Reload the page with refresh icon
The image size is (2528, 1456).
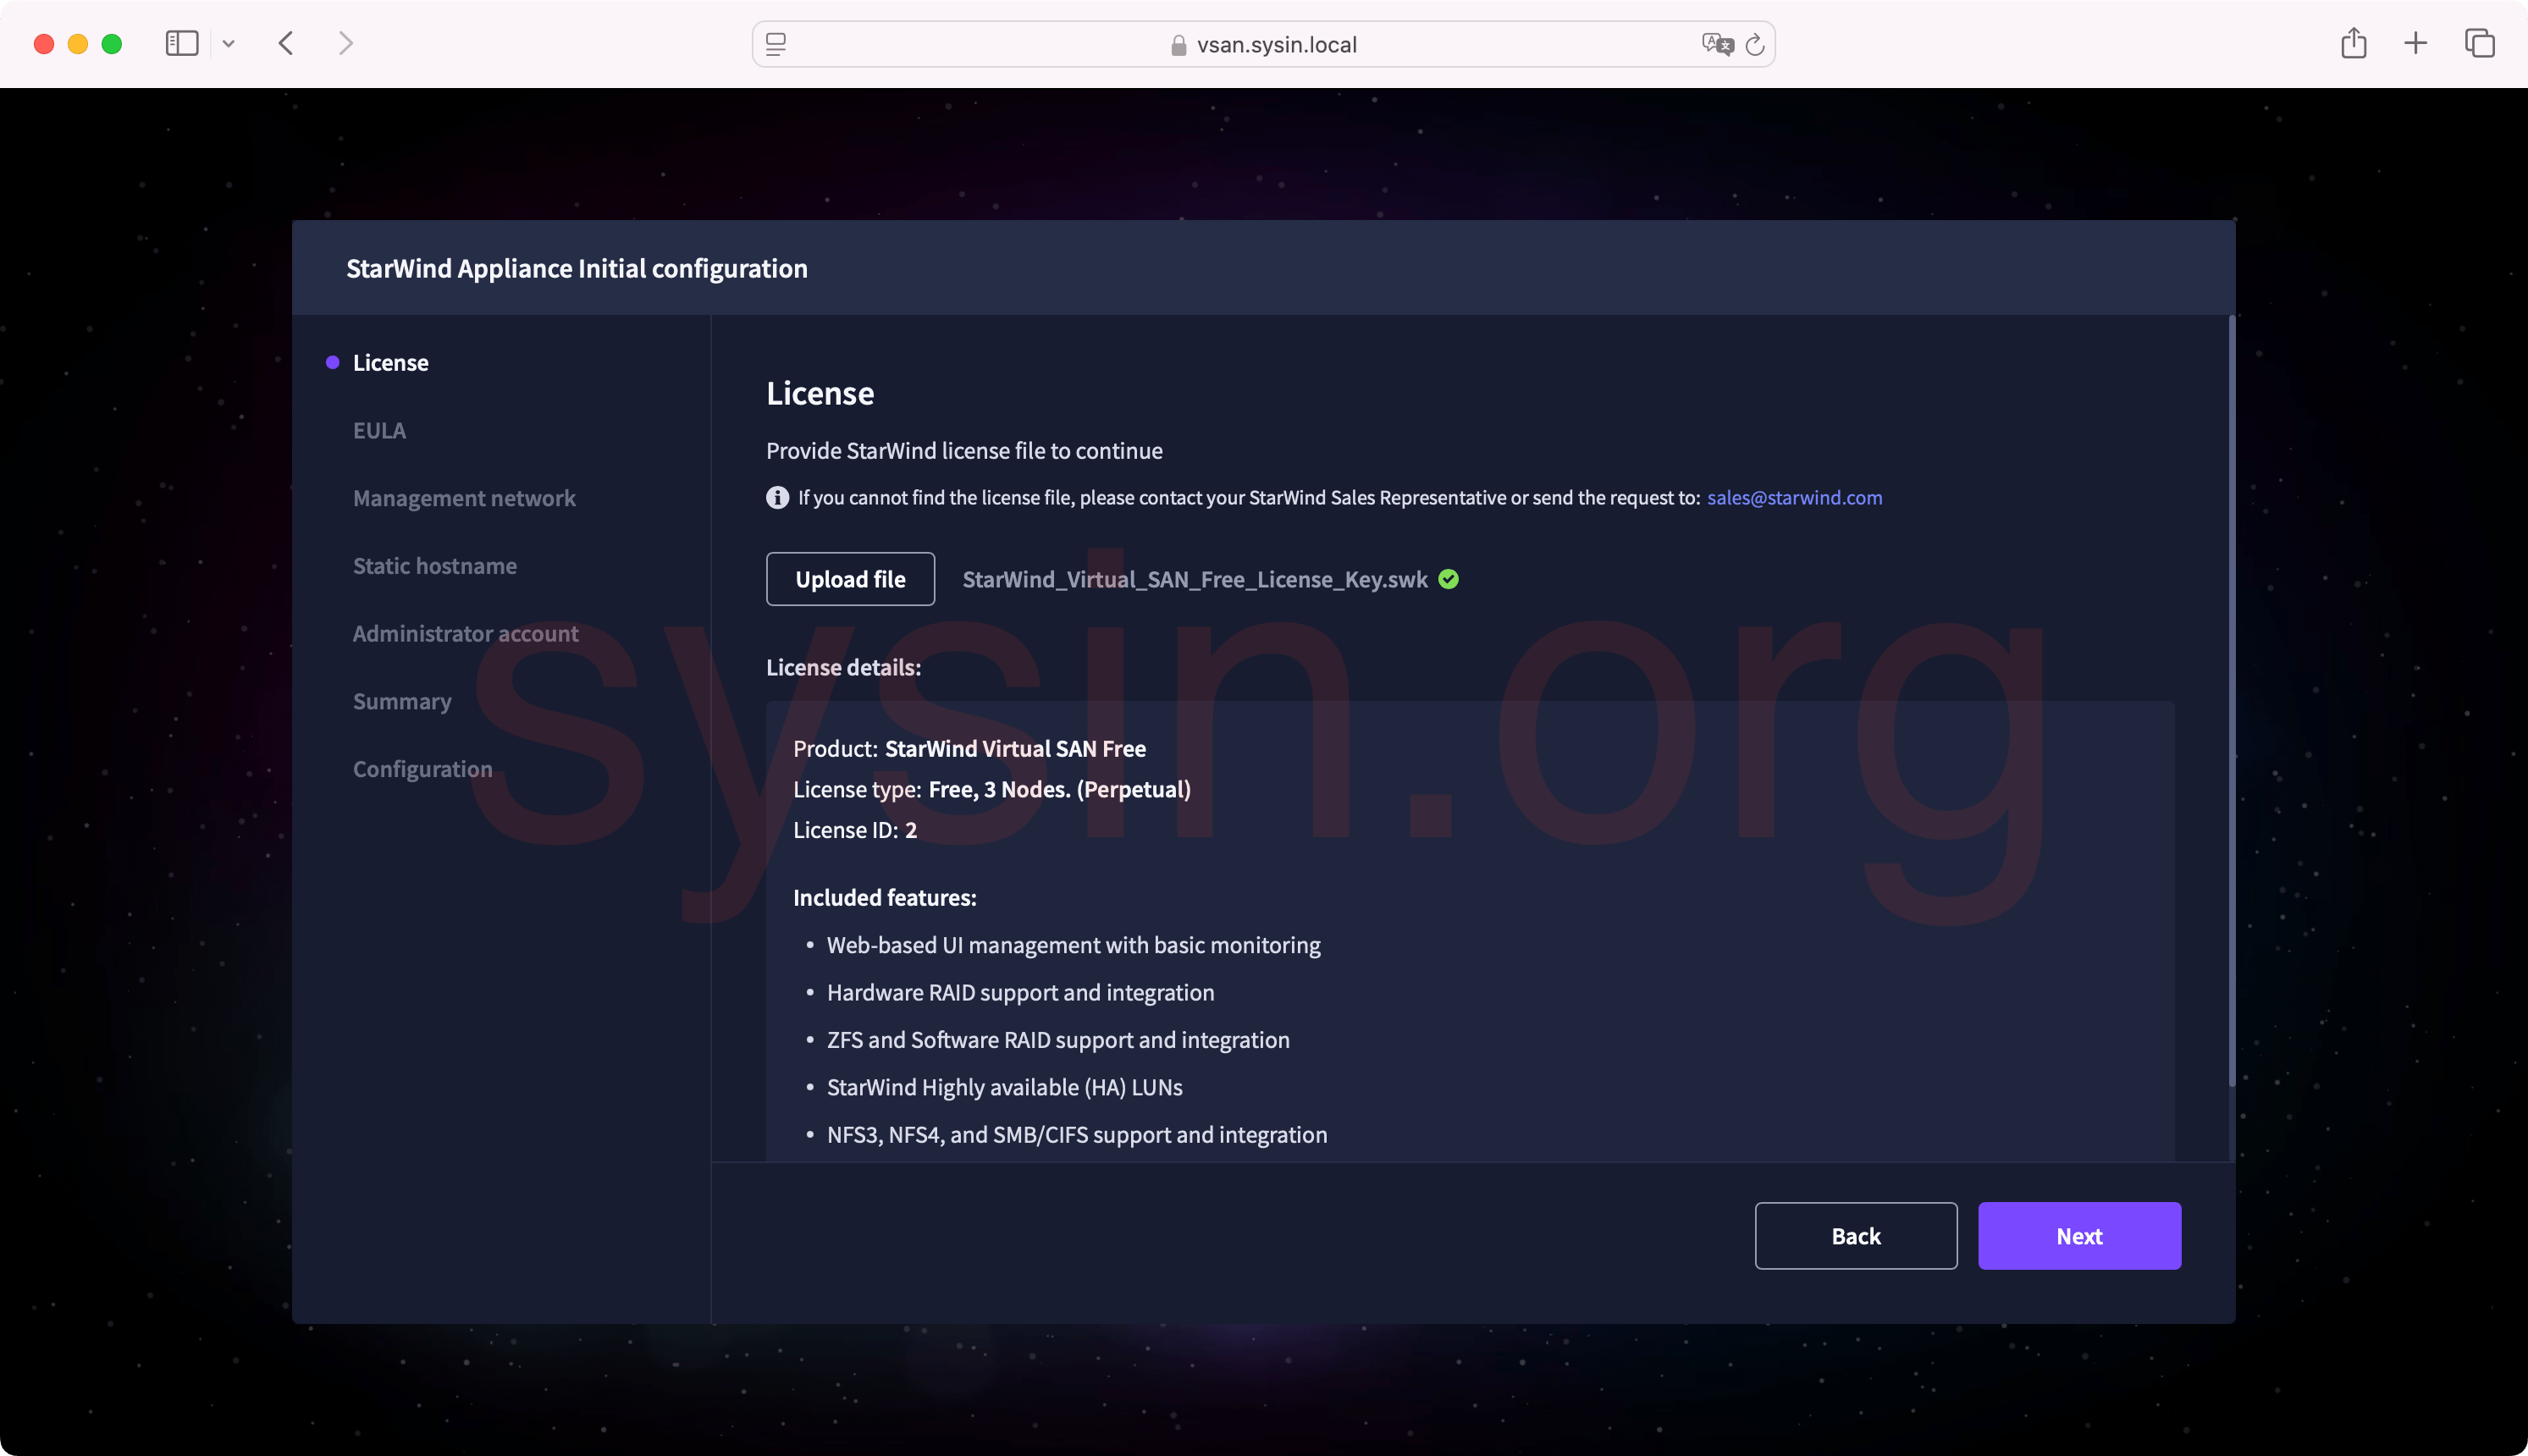pos(1755,44)
